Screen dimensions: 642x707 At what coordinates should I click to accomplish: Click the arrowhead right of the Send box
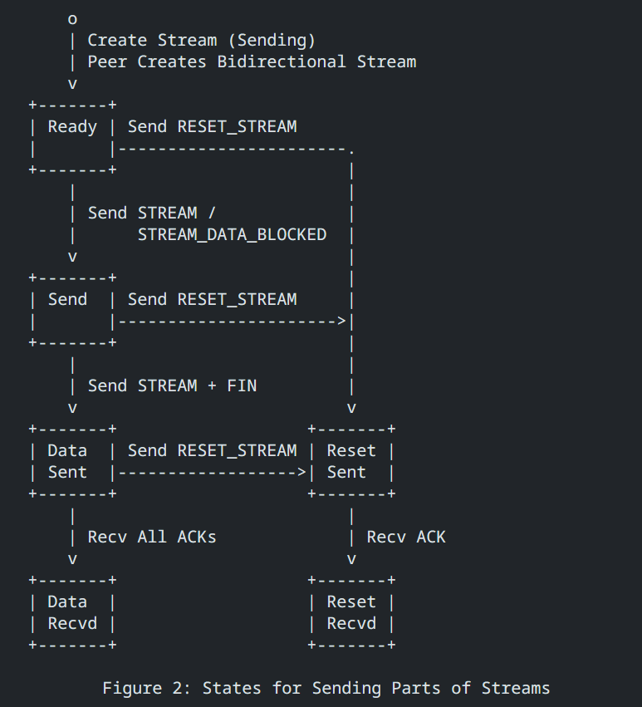[341, 321]
